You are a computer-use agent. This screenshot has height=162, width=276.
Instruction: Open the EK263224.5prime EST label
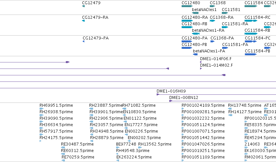click(134, 157)
